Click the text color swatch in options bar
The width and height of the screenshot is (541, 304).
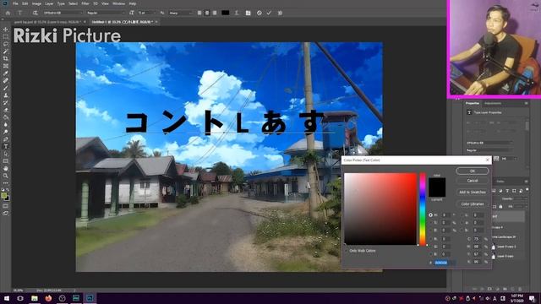[x=226, y=13]
